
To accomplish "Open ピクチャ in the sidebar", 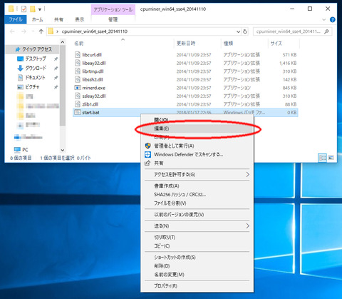I will (32, 87).
